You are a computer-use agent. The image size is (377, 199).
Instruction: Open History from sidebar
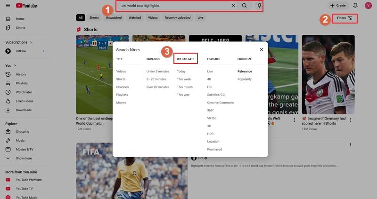click(21, 74)
